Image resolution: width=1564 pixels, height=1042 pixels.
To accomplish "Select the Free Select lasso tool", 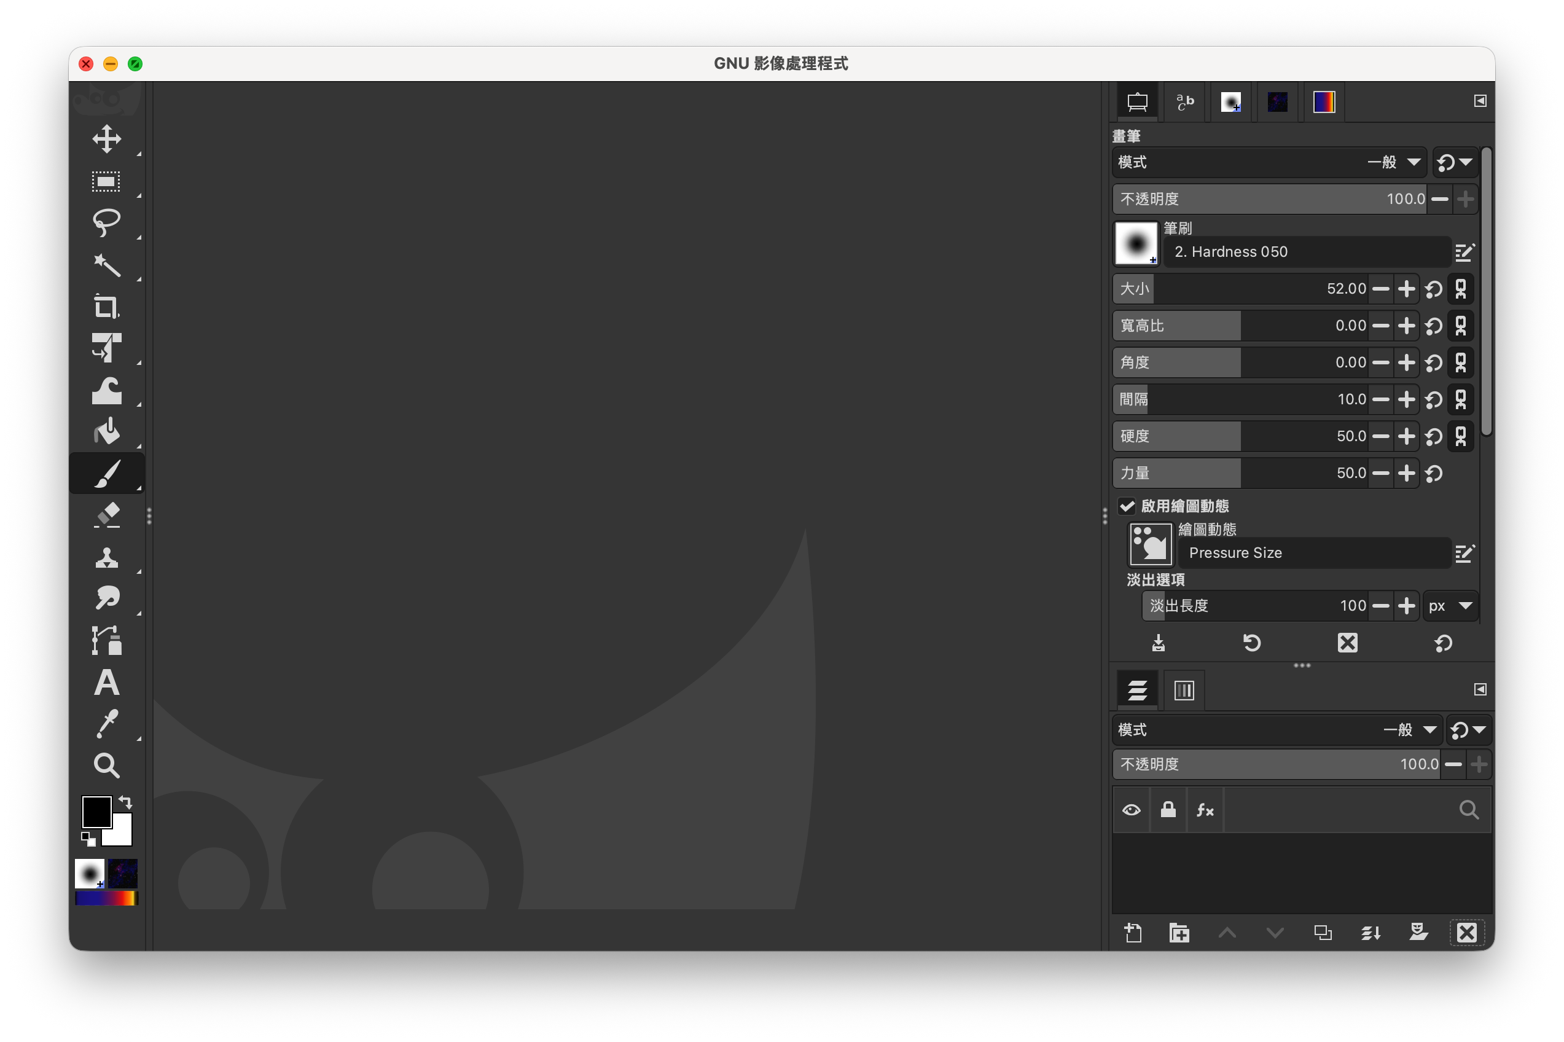I will 106,222.
